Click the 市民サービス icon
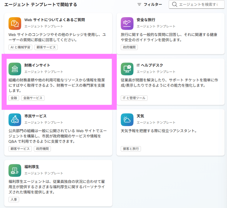Viewport: 227px width, 208px height. (x=15, y=120)
